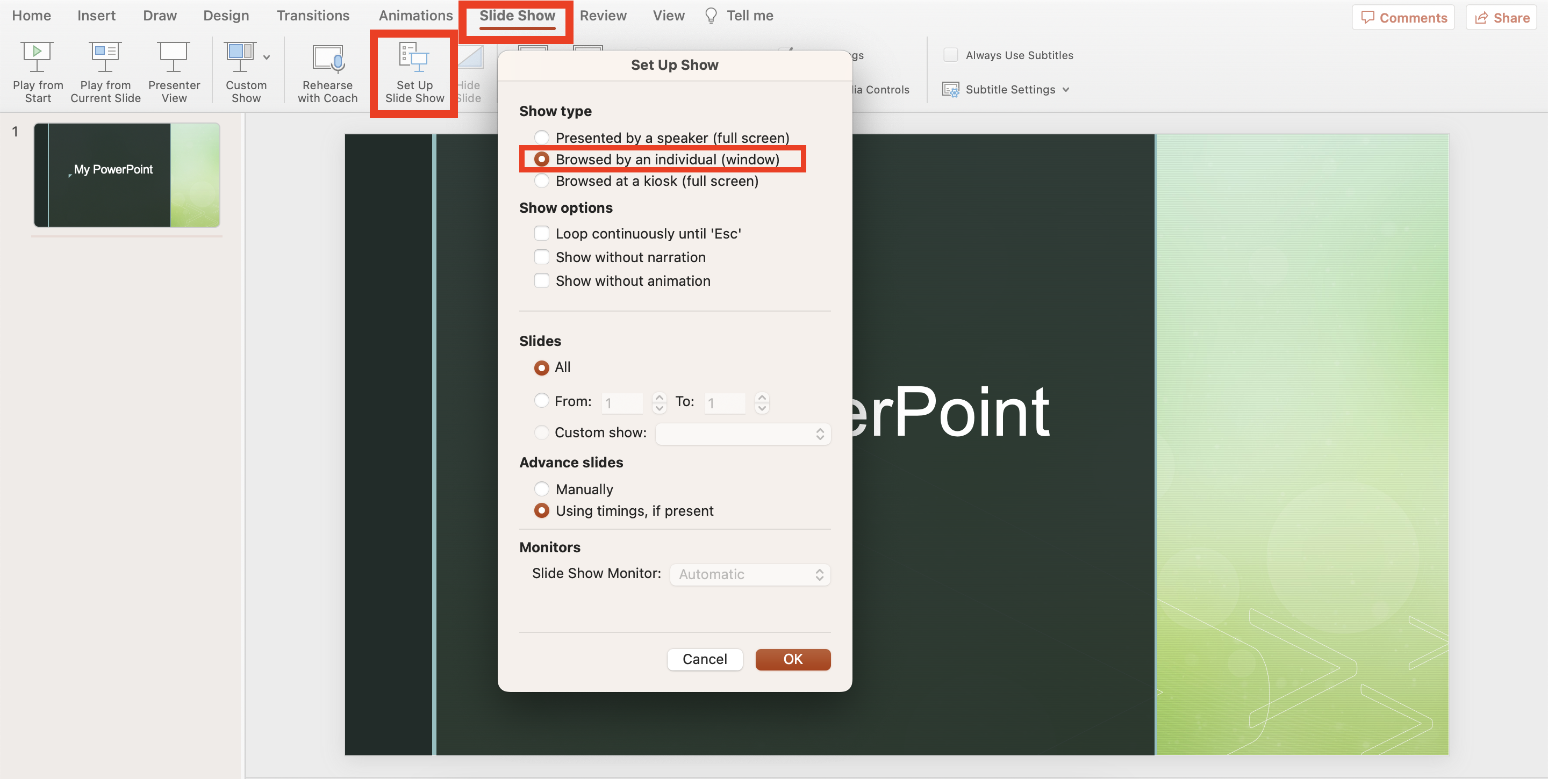Click the Custom Show icon
Screen dimensions: 1548x779
click(x=240, y=57)
